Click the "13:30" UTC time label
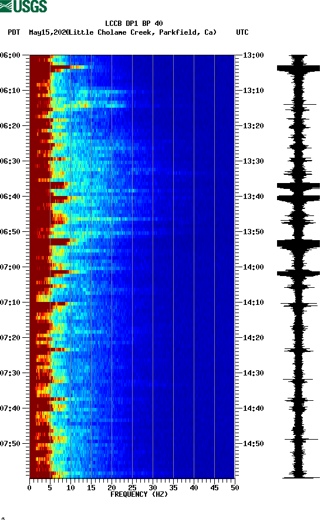The image size is (324, 525). (253, 161)
